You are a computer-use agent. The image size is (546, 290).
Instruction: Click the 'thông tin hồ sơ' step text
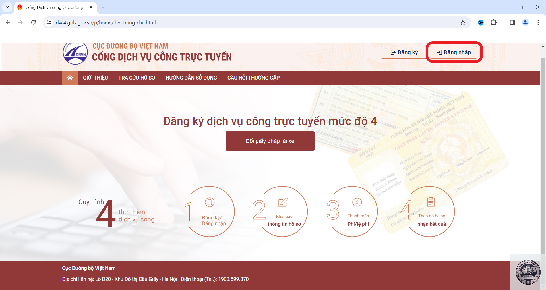[284, 224]
